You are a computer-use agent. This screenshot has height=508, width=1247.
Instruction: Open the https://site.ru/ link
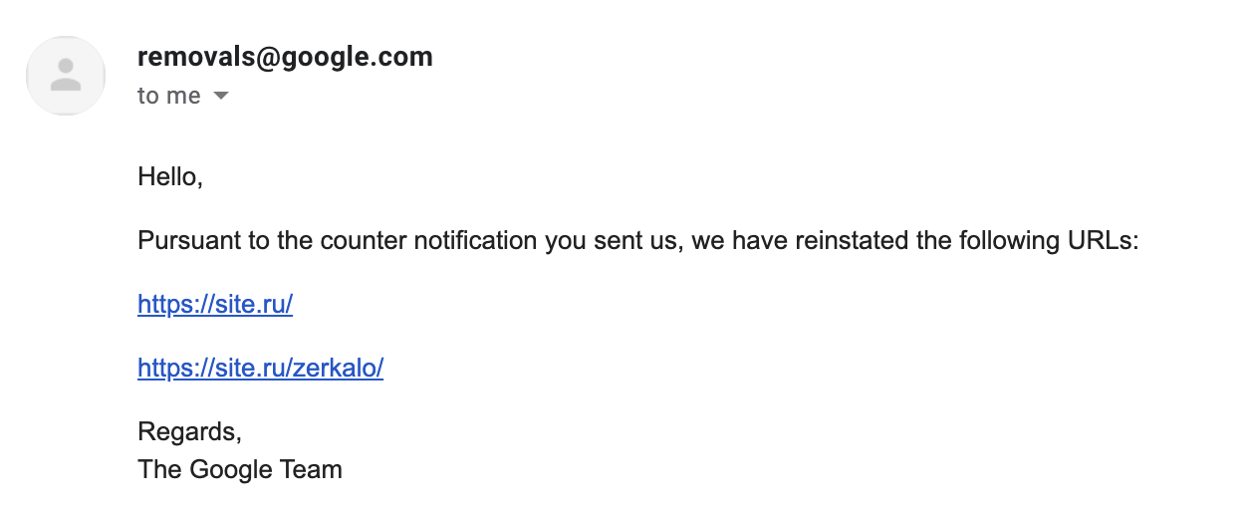click(x=215, y=305)
